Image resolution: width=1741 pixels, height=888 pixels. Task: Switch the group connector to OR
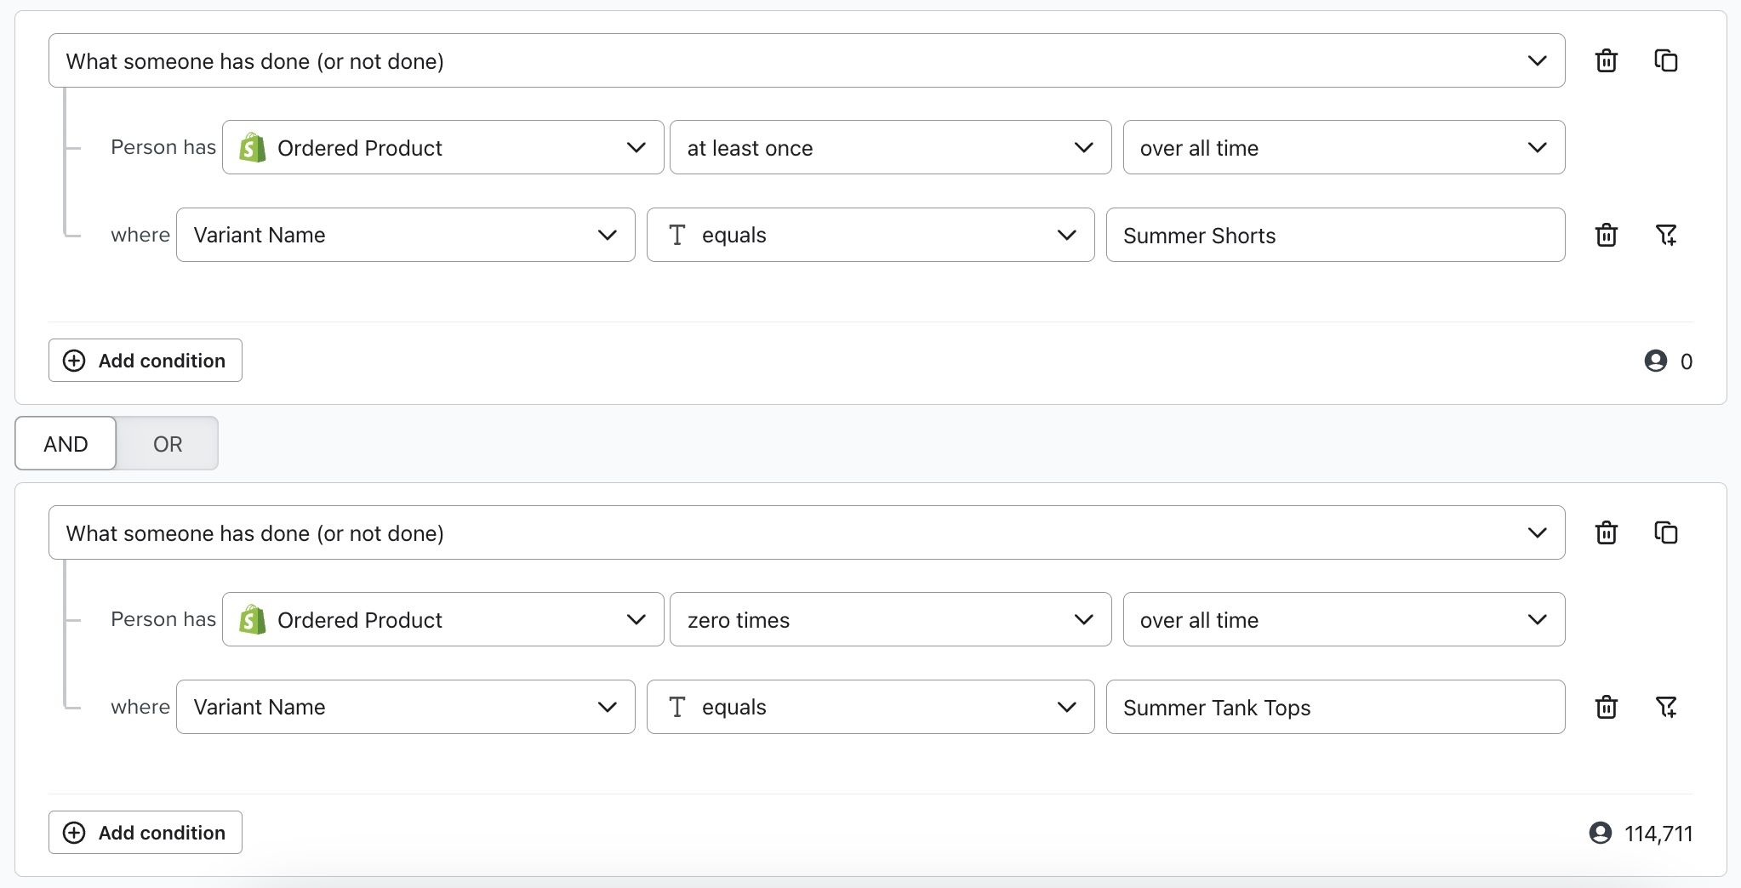168,444
